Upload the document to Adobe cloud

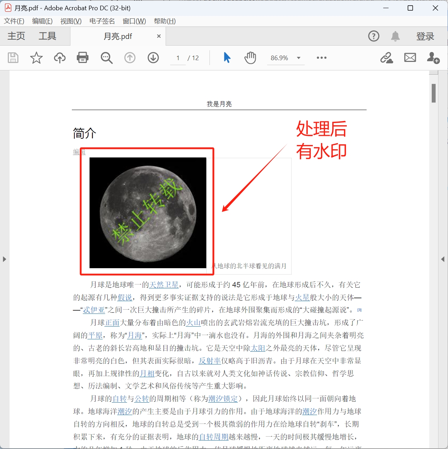click(59, 58)
